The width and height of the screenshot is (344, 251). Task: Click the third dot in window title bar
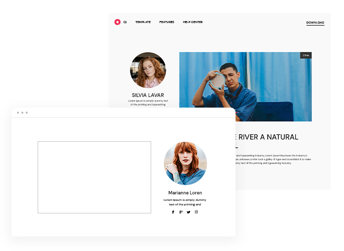point(27,113)
